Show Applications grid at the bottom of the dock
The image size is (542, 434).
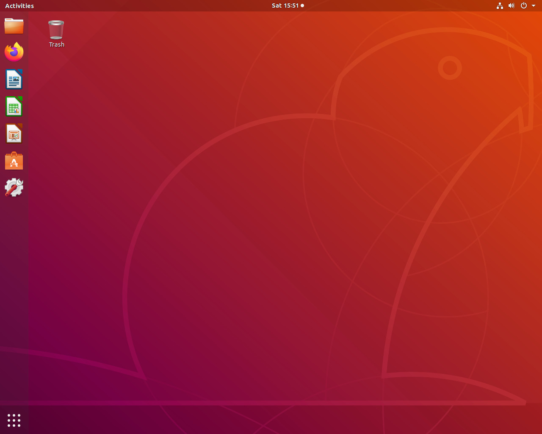14,420
